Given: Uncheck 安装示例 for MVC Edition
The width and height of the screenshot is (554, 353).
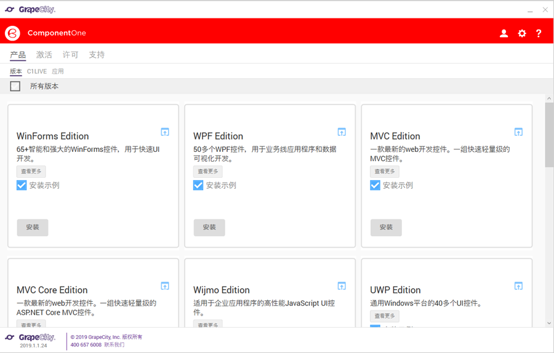Looking at the screenshot, I should point(375,185).
